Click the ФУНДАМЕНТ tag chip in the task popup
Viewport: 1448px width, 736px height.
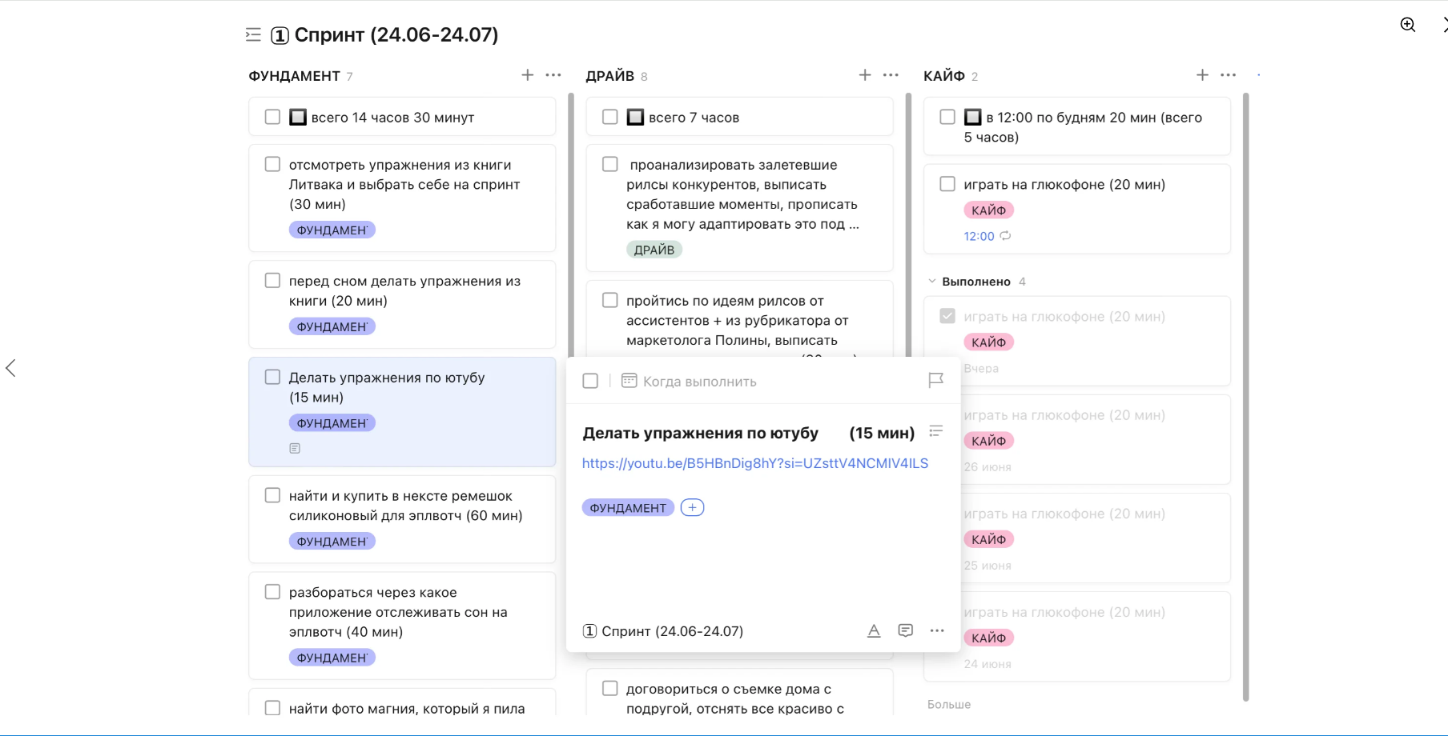click(x=628, y=508)
